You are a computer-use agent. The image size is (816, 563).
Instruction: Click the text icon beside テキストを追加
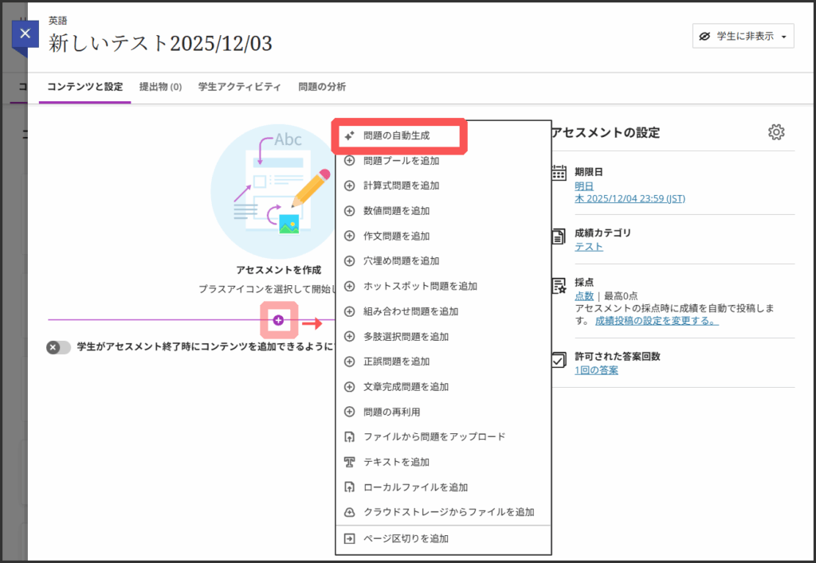349,462
